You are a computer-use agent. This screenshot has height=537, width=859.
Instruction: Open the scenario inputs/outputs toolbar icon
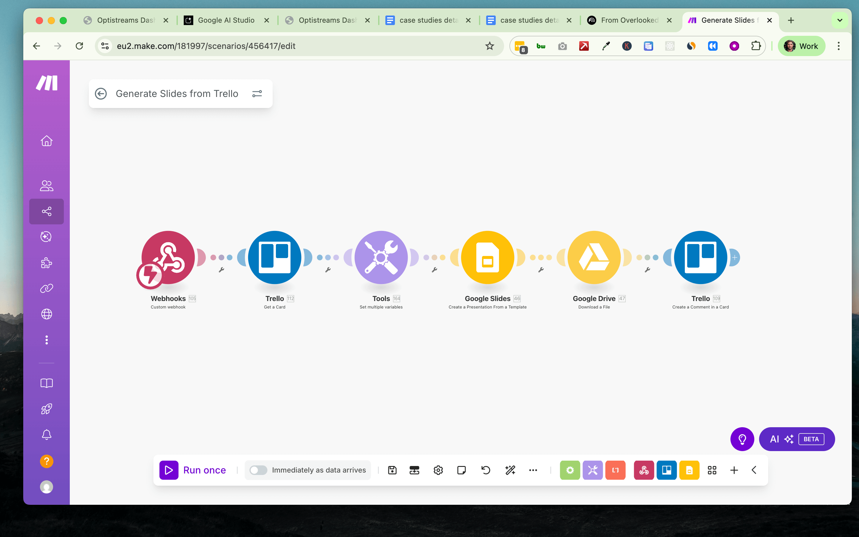pyautogui.click(x=414, y=470)
